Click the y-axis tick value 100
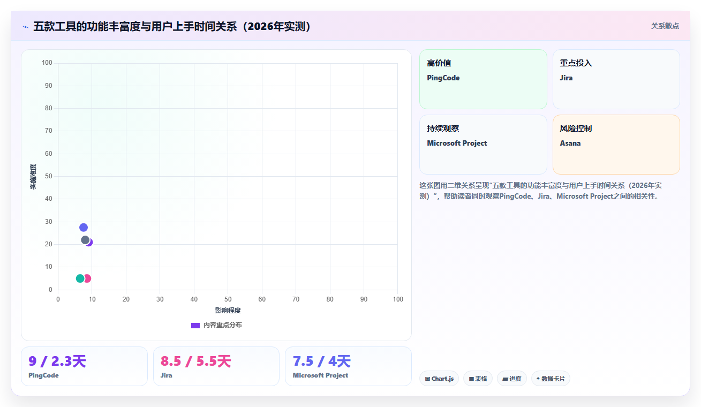The height and width of the screenshot is (407, 701). click(47, 63)
